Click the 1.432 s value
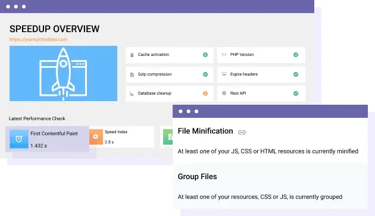375x216 pixels. point(39,146)
